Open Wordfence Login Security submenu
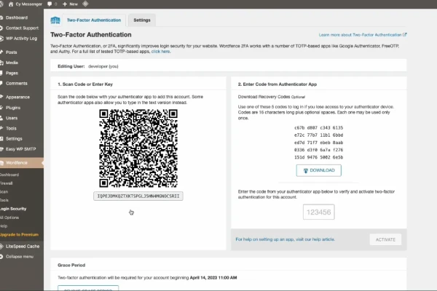This screenshot has height=291, width=437. coord(13,209)
